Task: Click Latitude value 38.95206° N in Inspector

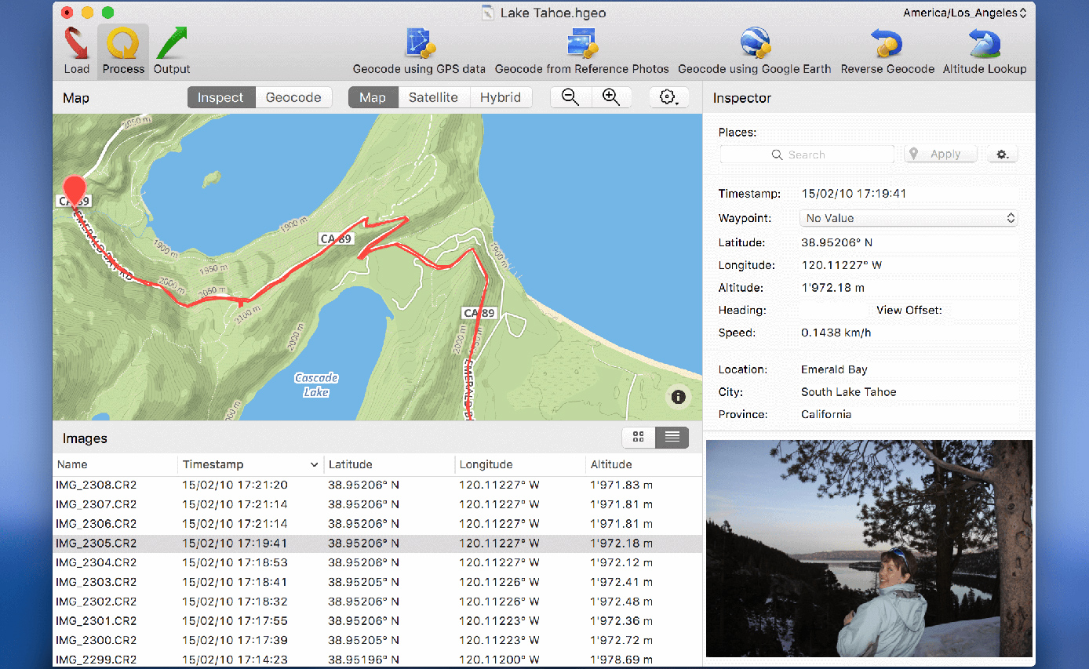Action: pos(836,243)
